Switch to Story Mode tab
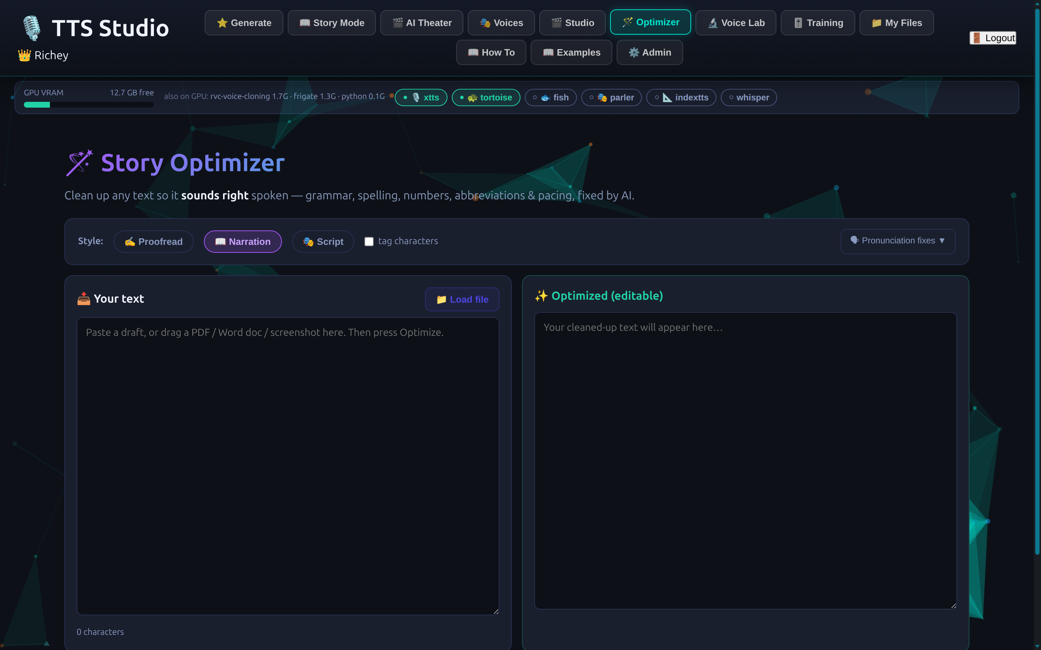 pyautogui.click(x=332, y=23)
